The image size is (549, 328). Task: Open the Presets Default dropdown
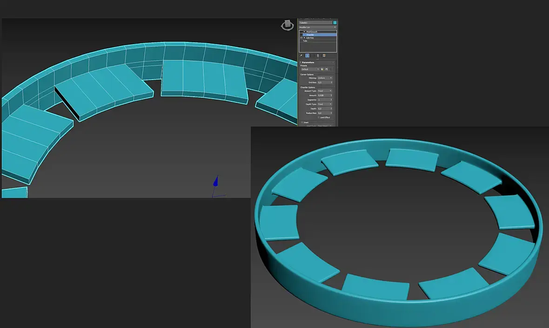coord(310,69)
